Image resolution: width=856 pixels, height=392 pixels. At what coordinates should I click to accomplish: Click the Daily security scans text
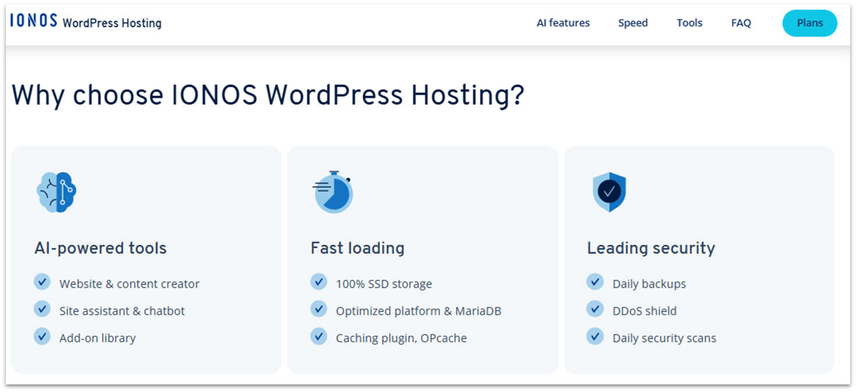pyautogui.click(x=664, y=338)
